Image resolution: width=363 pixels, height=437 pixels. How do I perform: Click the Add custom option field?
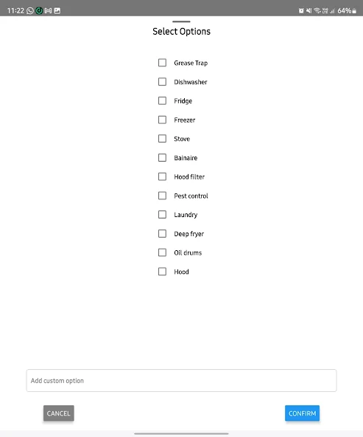[181, 380]
